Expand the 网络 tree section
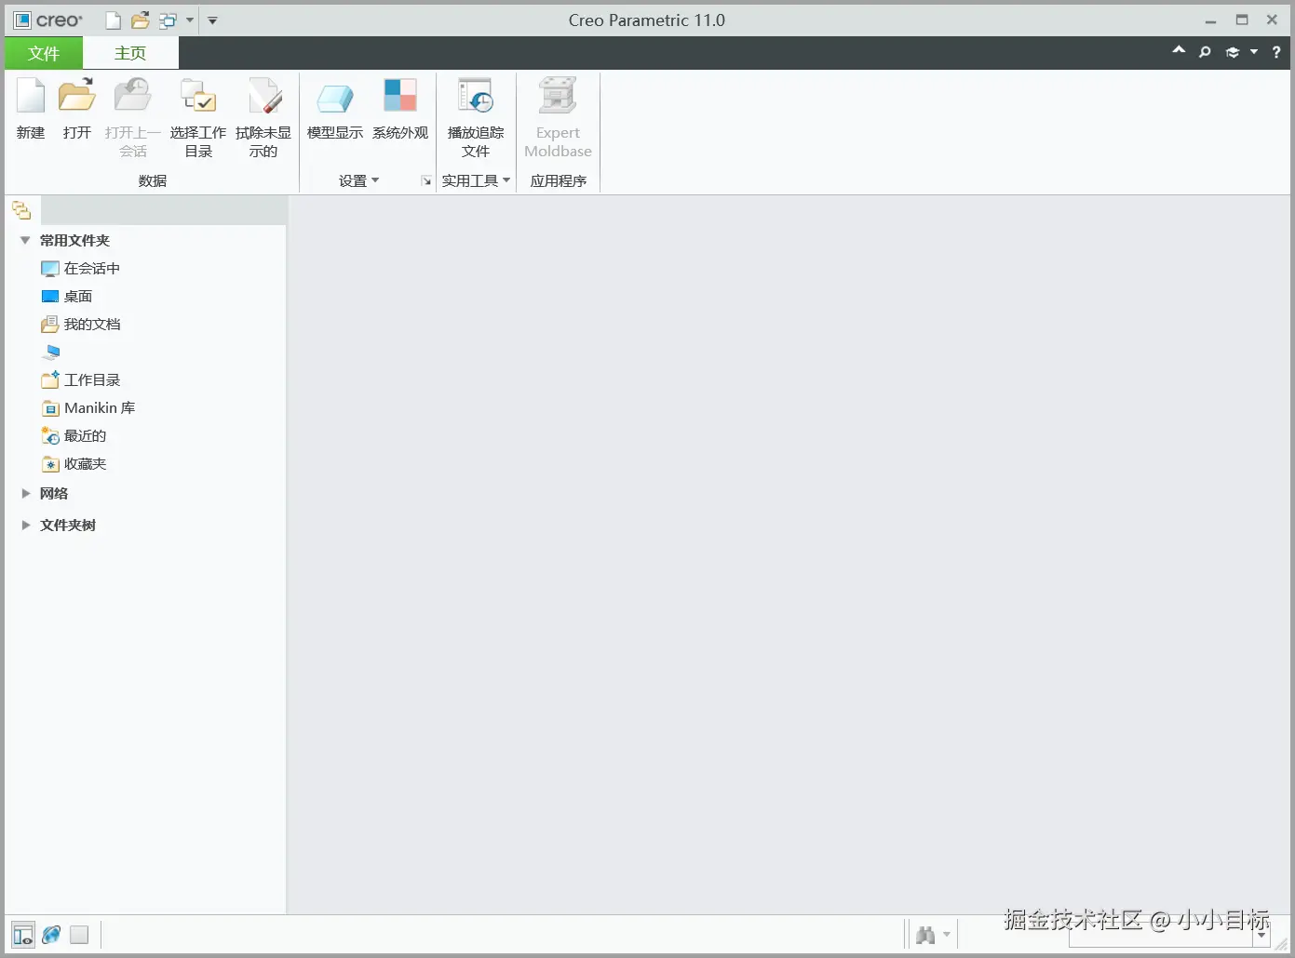The width and height of the screenshot is (1295, 958). coord(26,494)
